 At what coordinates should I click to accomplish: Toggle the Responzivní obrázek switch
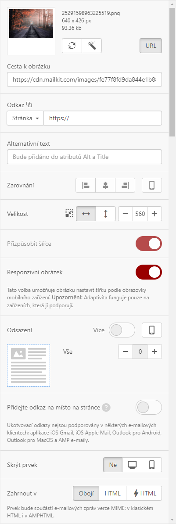(x=149, y=272)
